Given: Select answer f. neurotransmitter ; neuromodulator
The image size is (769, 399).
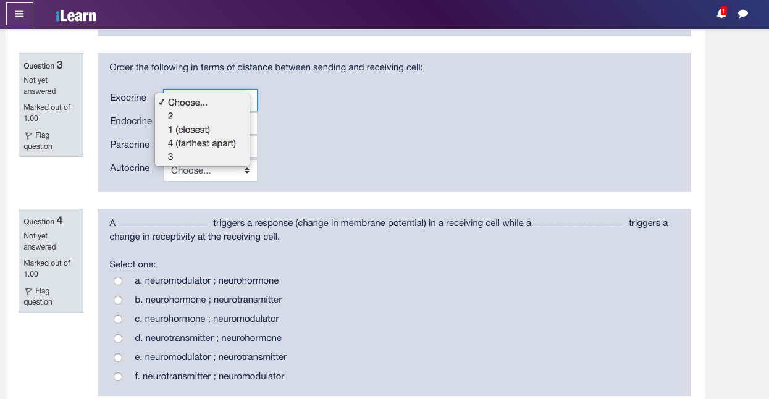Looking at the screenshot, I should click(x=118, y=377).
